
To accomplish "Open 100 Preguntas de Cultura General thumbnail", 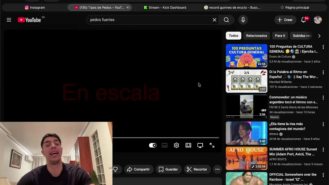I will click(x=246, y=56).
